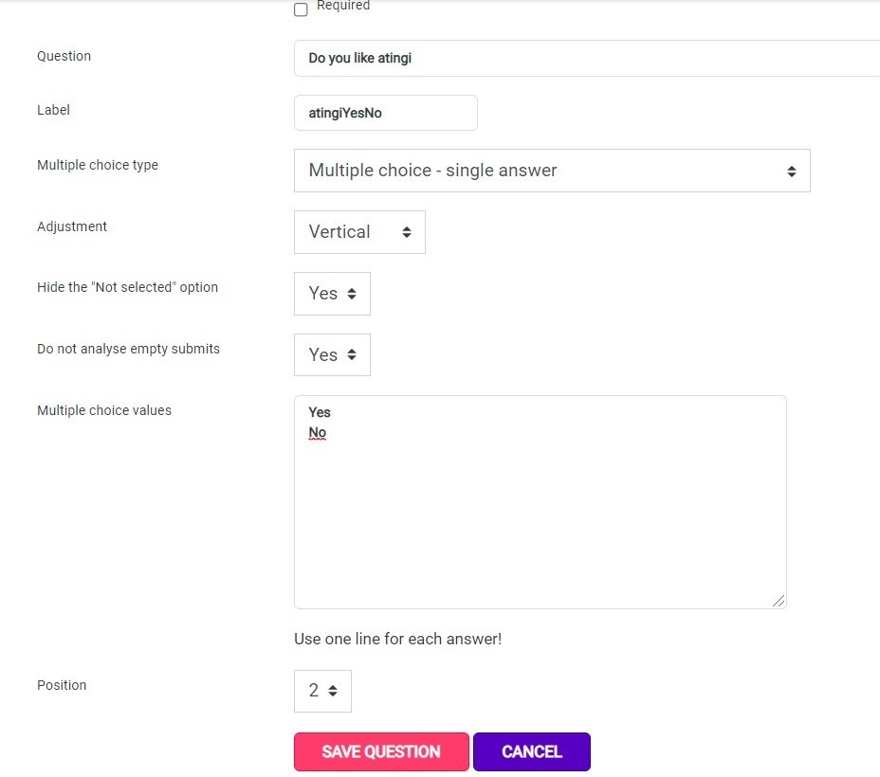This screenshot has width=880, height=777.
Task: Click the Cancel button
Action: pyautogui.click(x=531, y=751)
